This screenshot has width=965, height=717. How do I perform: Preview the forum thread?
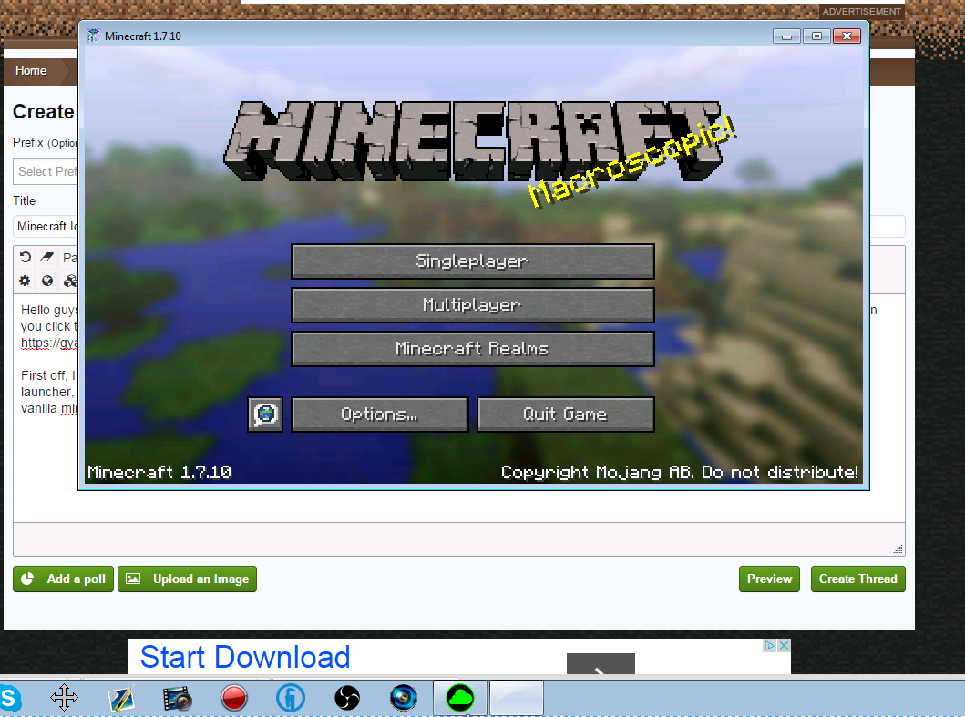point(769,579)
